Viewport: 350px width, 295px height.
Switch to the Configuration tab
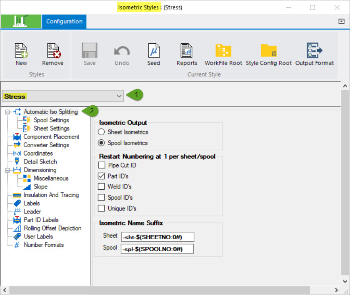[64, 21]
